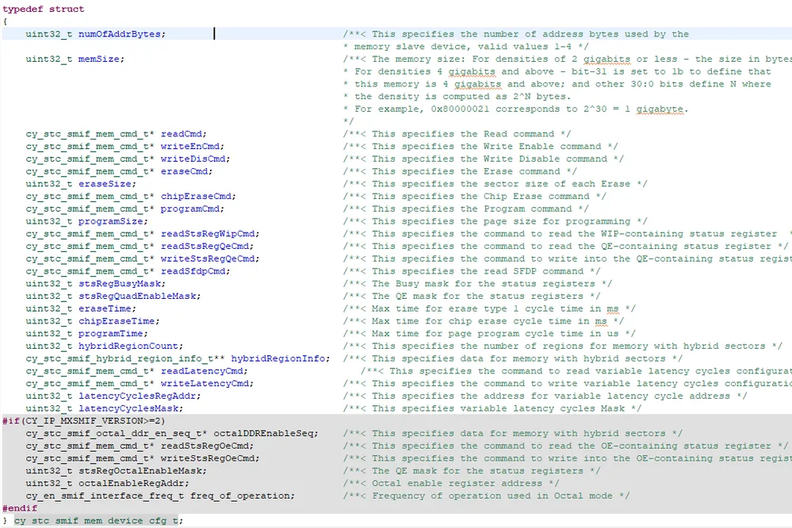Click the writeDisCmd member
Viewport: 792px width, 528px height.
coord(193,159)
